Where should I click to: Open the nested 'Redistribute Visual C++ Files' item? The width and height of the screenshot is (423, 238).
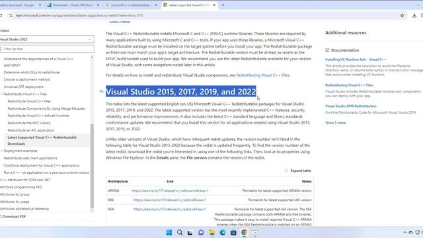29,101
